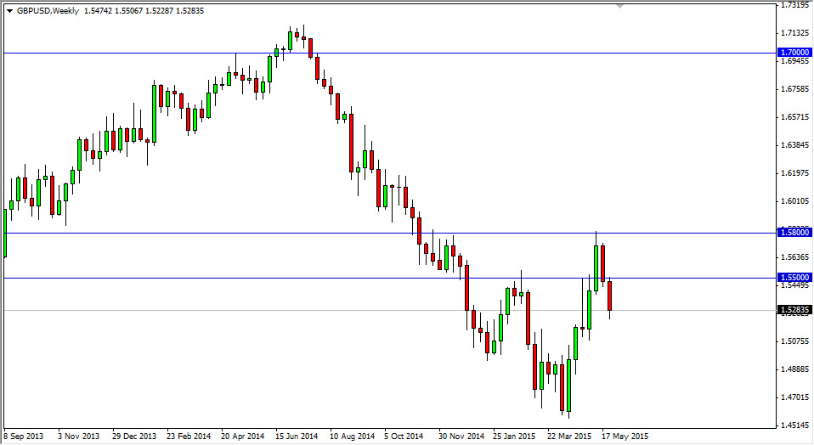Click the 1.65715 price axis value
The height and width of the screenshot is (445, 814).
[x=794, y=117]
